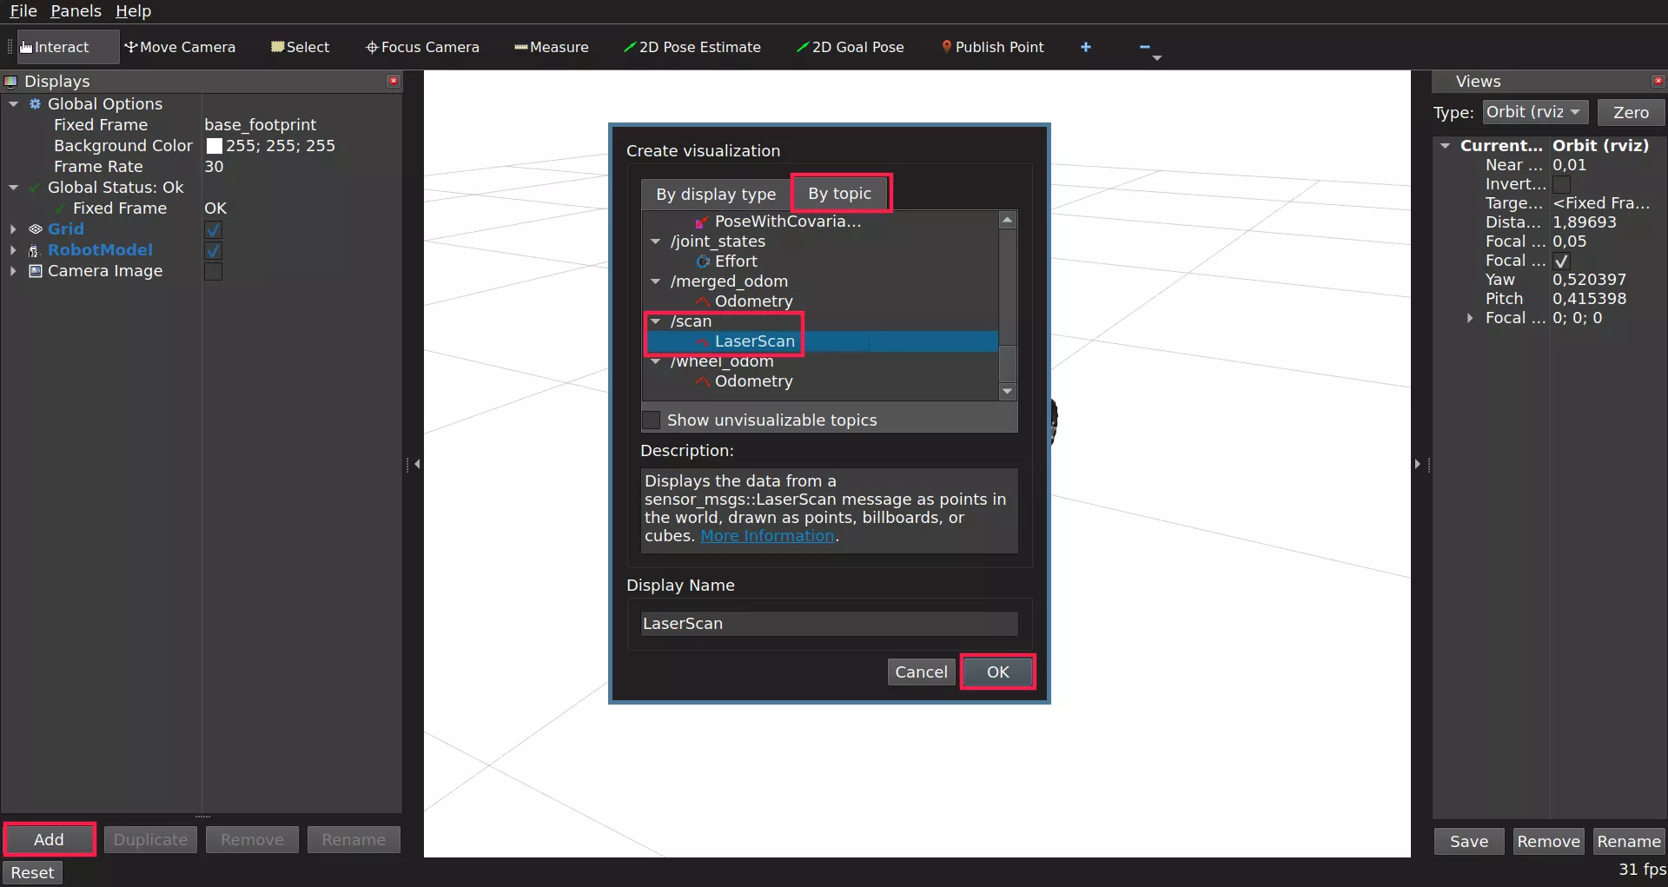This screenshot has height=887, width=1668.
Task: Click the plus icon to add a tool
Action: (1085, 47)
